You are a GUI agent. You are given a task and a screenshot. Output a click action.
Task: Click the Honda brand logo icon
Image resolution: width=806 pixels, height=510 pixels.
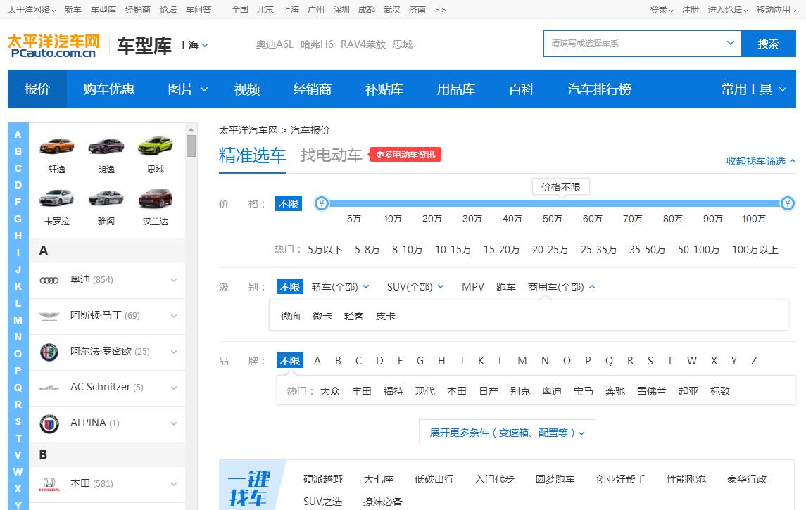point(49,484)
